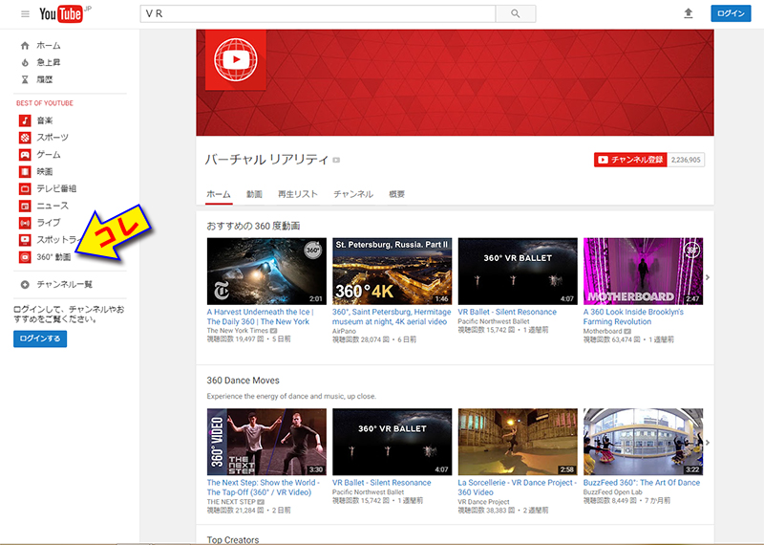Click the top-right ログイン button
The width and height of the screenshot is (764, 545).
tap(731, 13)
